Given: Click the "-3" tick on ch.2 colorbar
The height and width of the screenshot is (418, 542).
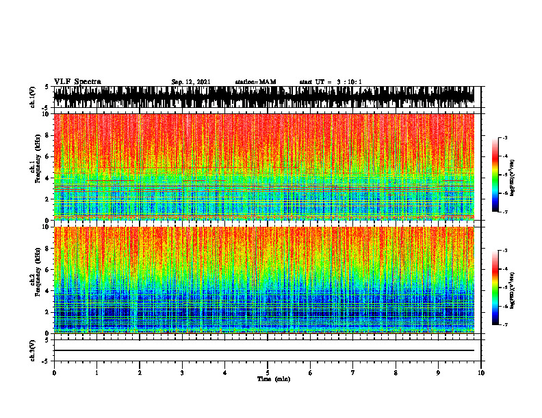Looking at the screenshot, I should (505, 251).
